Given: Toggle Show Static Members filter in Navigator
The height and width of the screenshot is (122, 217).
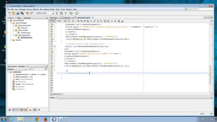Looking at the screenshot, I should pos(18,110).
